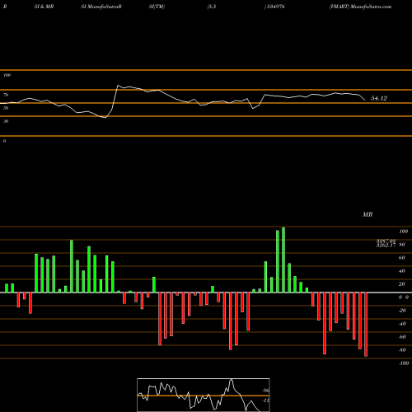The height and width of the screenshot is (412, 412).
Task: Click the -96 label in the mini chart
Action: point(265,391)
